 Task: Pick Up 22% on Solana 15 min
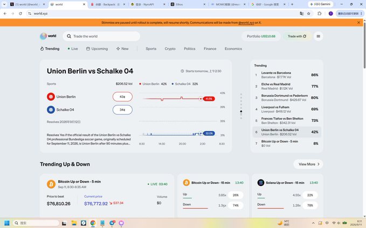310,195
